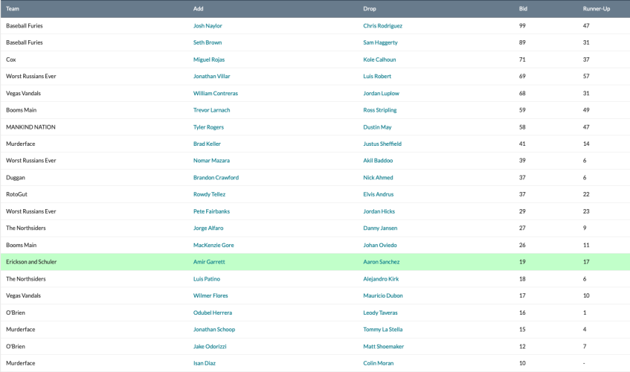Click the Jorge Alfaro link
This screenshot has width=630, height=372.
[x=208, y=228]
